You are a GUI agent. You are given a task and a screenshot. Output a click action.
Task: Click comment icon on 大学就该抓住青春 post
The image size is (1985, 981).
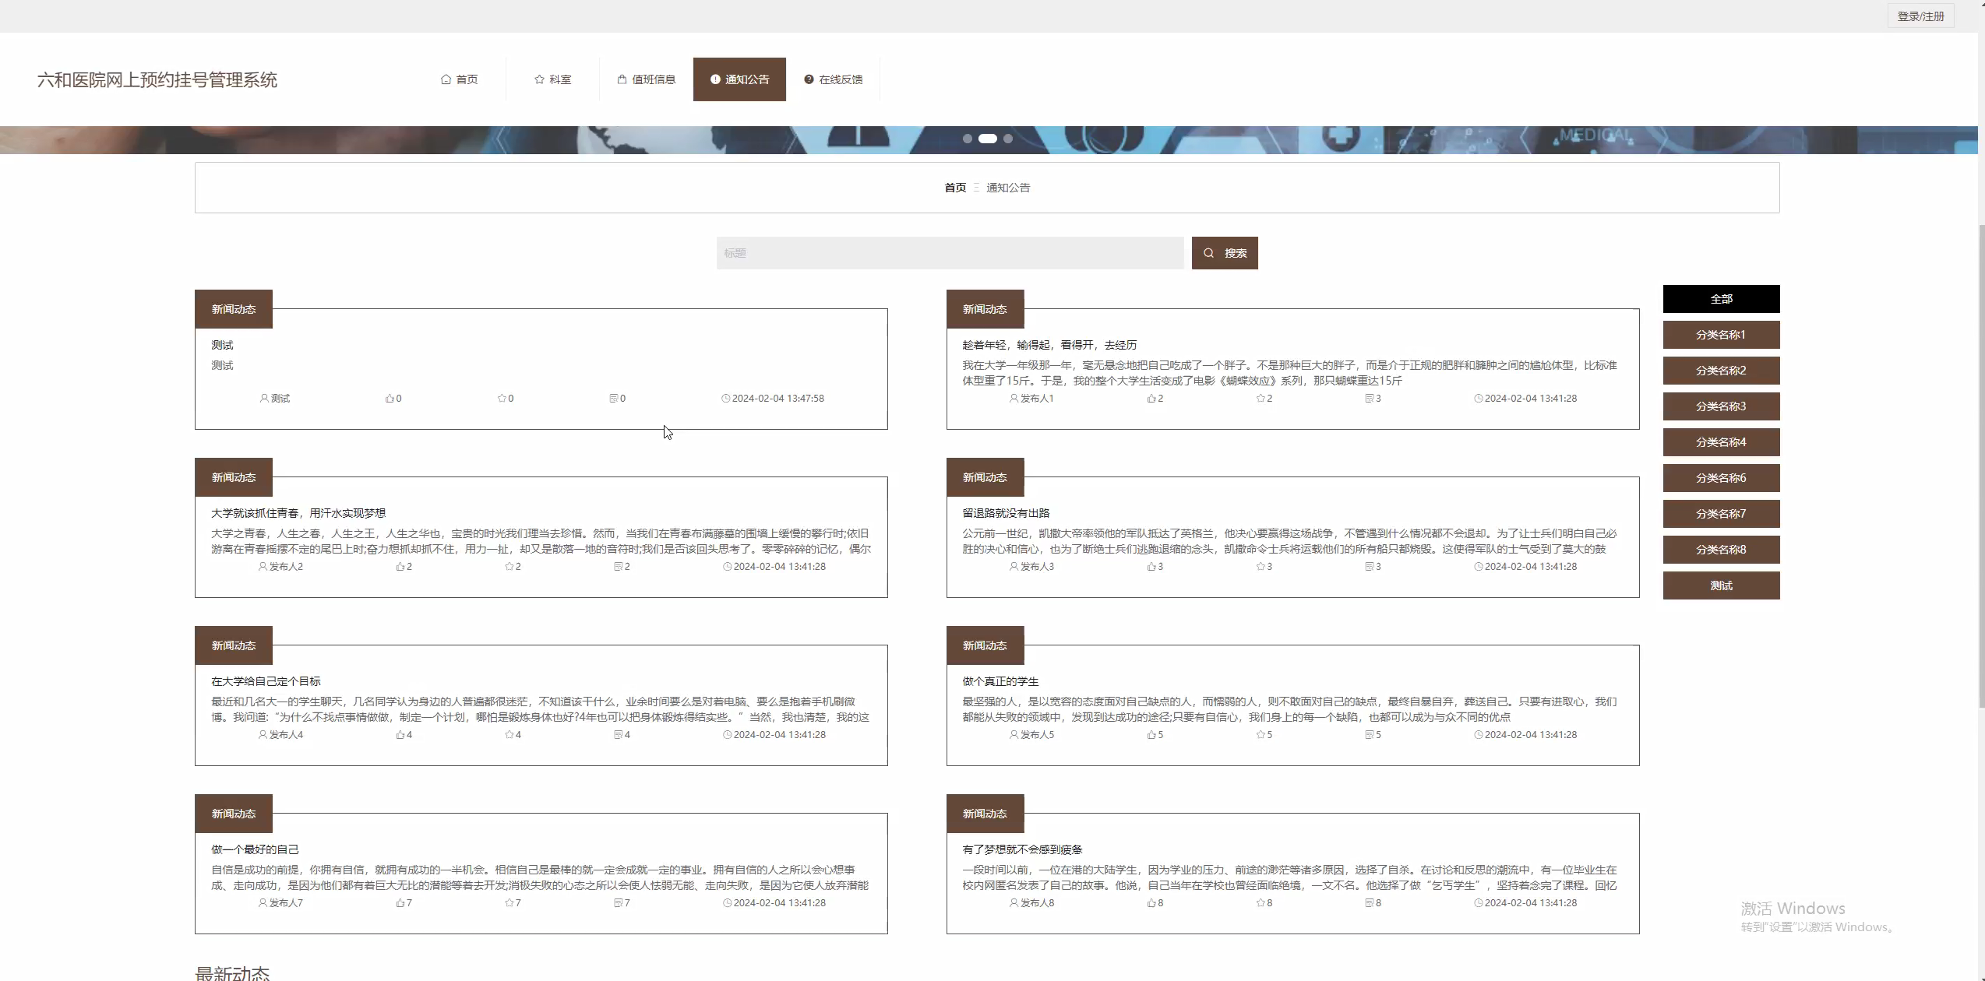pos(619,567)
